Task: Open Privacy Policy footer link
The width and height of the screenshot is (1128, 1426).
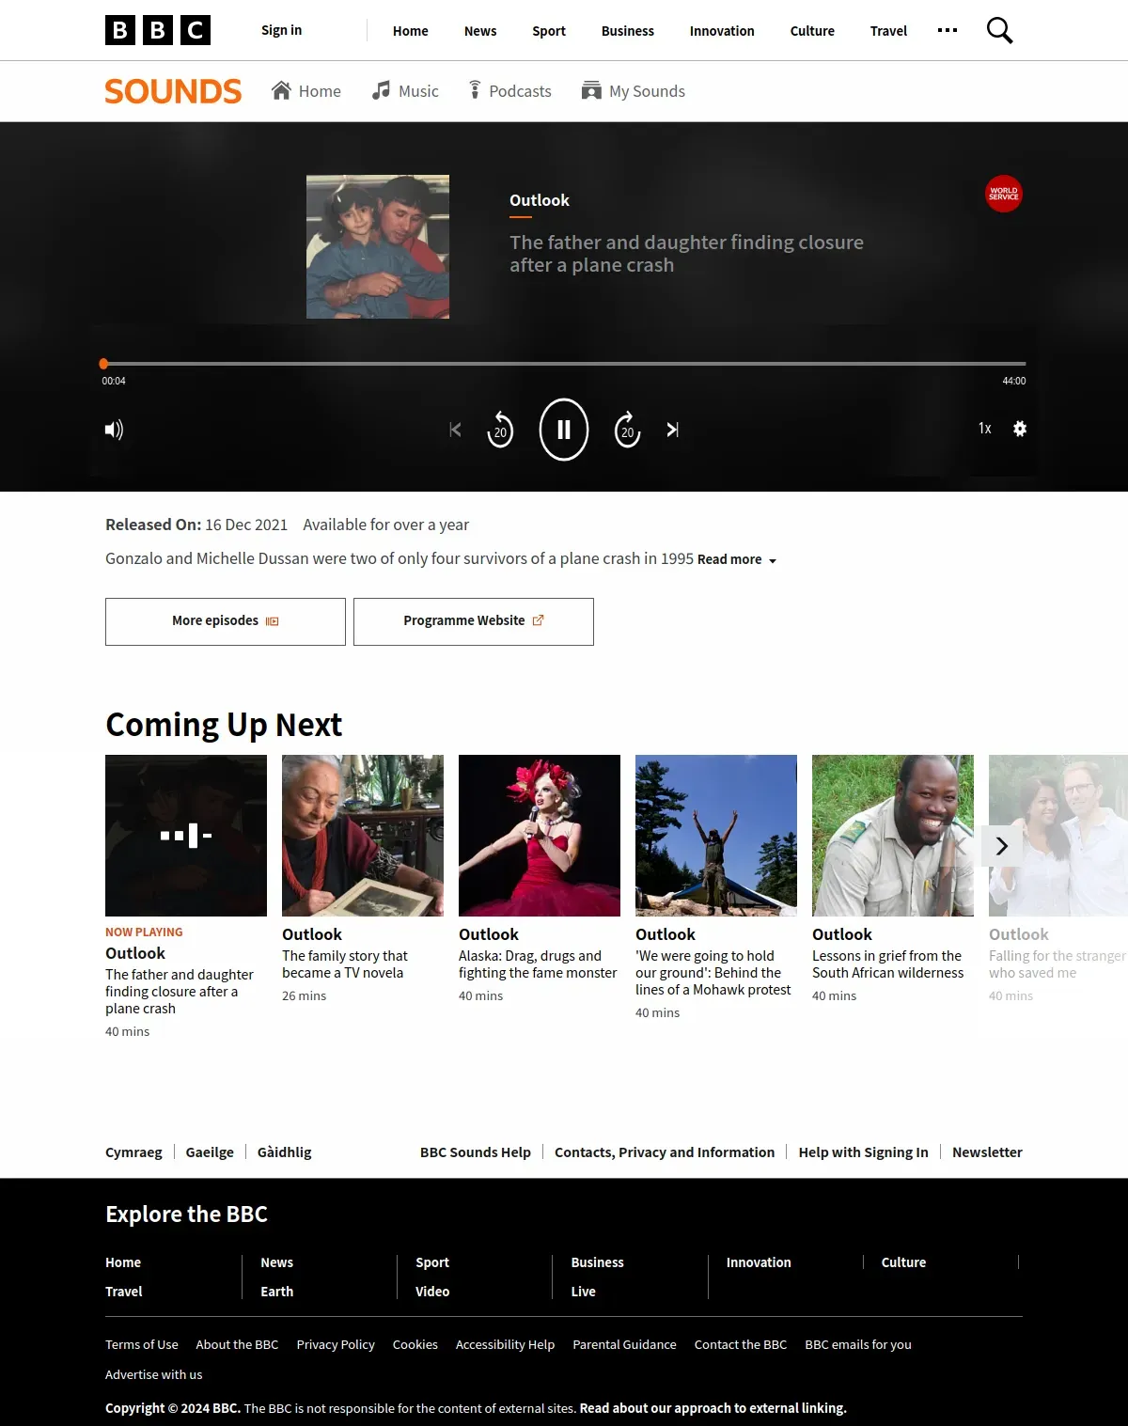Action: (x=336, y=1345)
